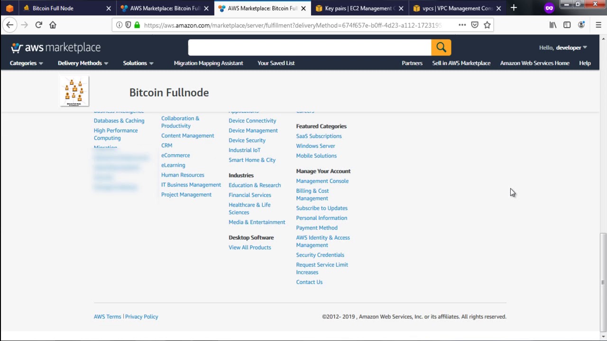Open the Security Credentials link
Screen dimensions: 607x341
point(320,255)
